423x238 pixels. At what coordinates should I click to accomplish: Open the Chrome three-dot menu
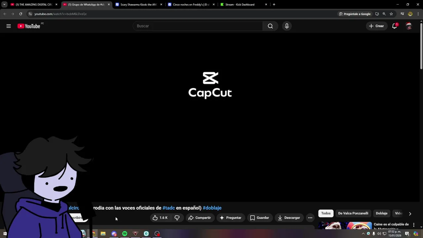point(418,14)
